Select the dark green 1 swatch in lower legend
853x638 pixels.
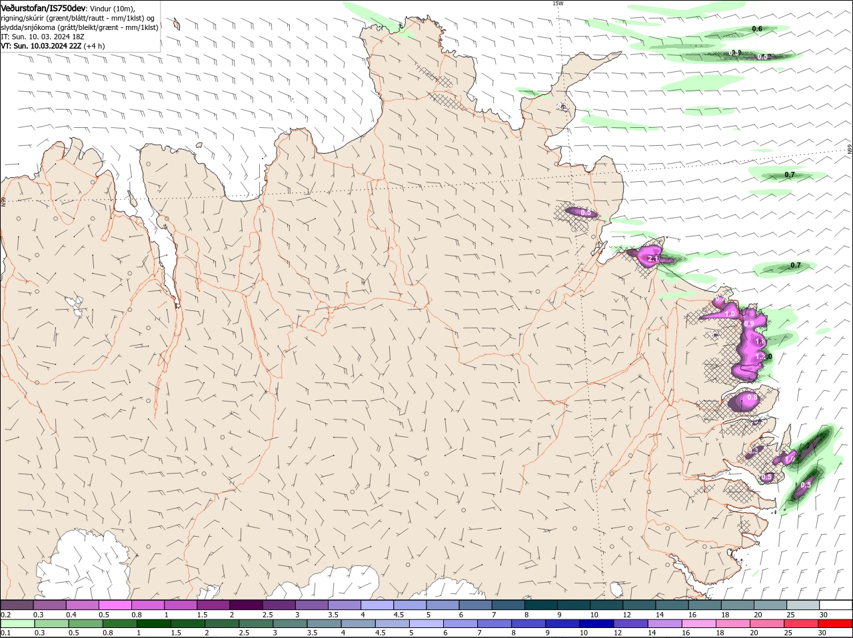click(x=154, y=623)
